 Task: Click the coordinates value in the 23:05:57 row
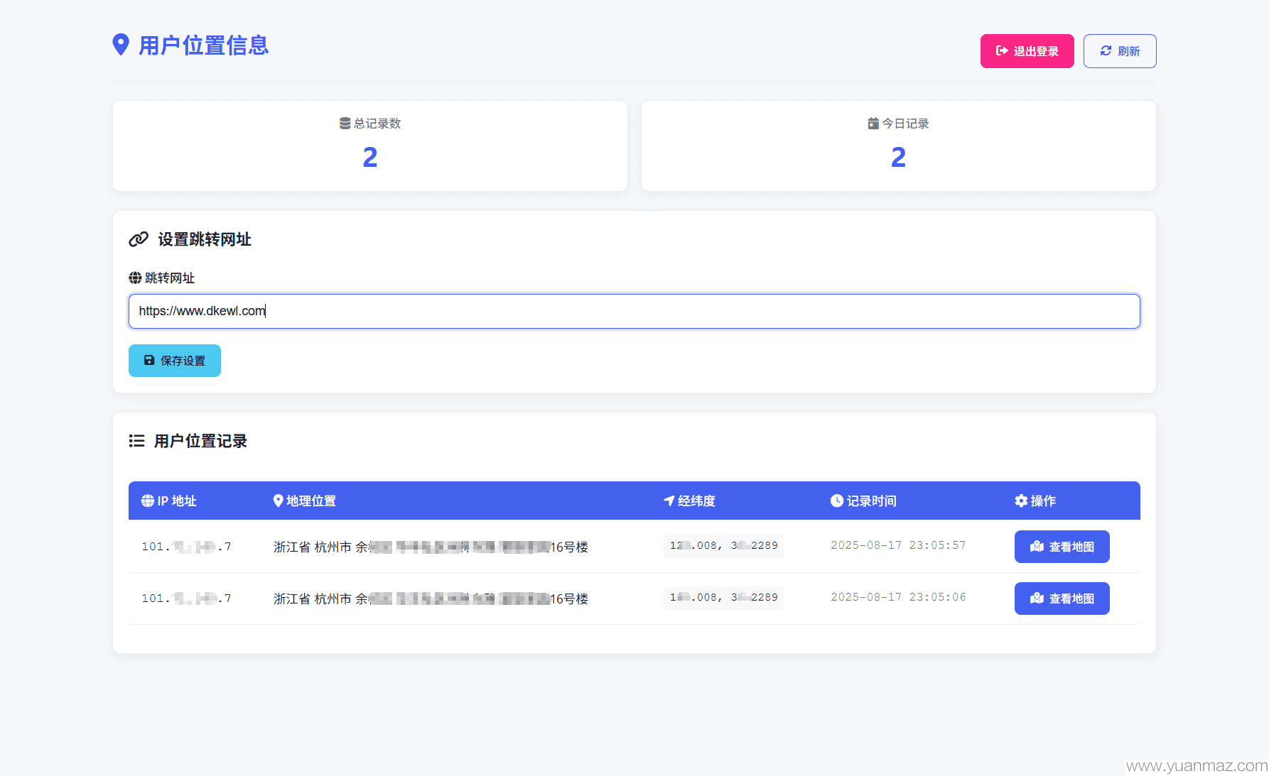[x=723, y=546]
